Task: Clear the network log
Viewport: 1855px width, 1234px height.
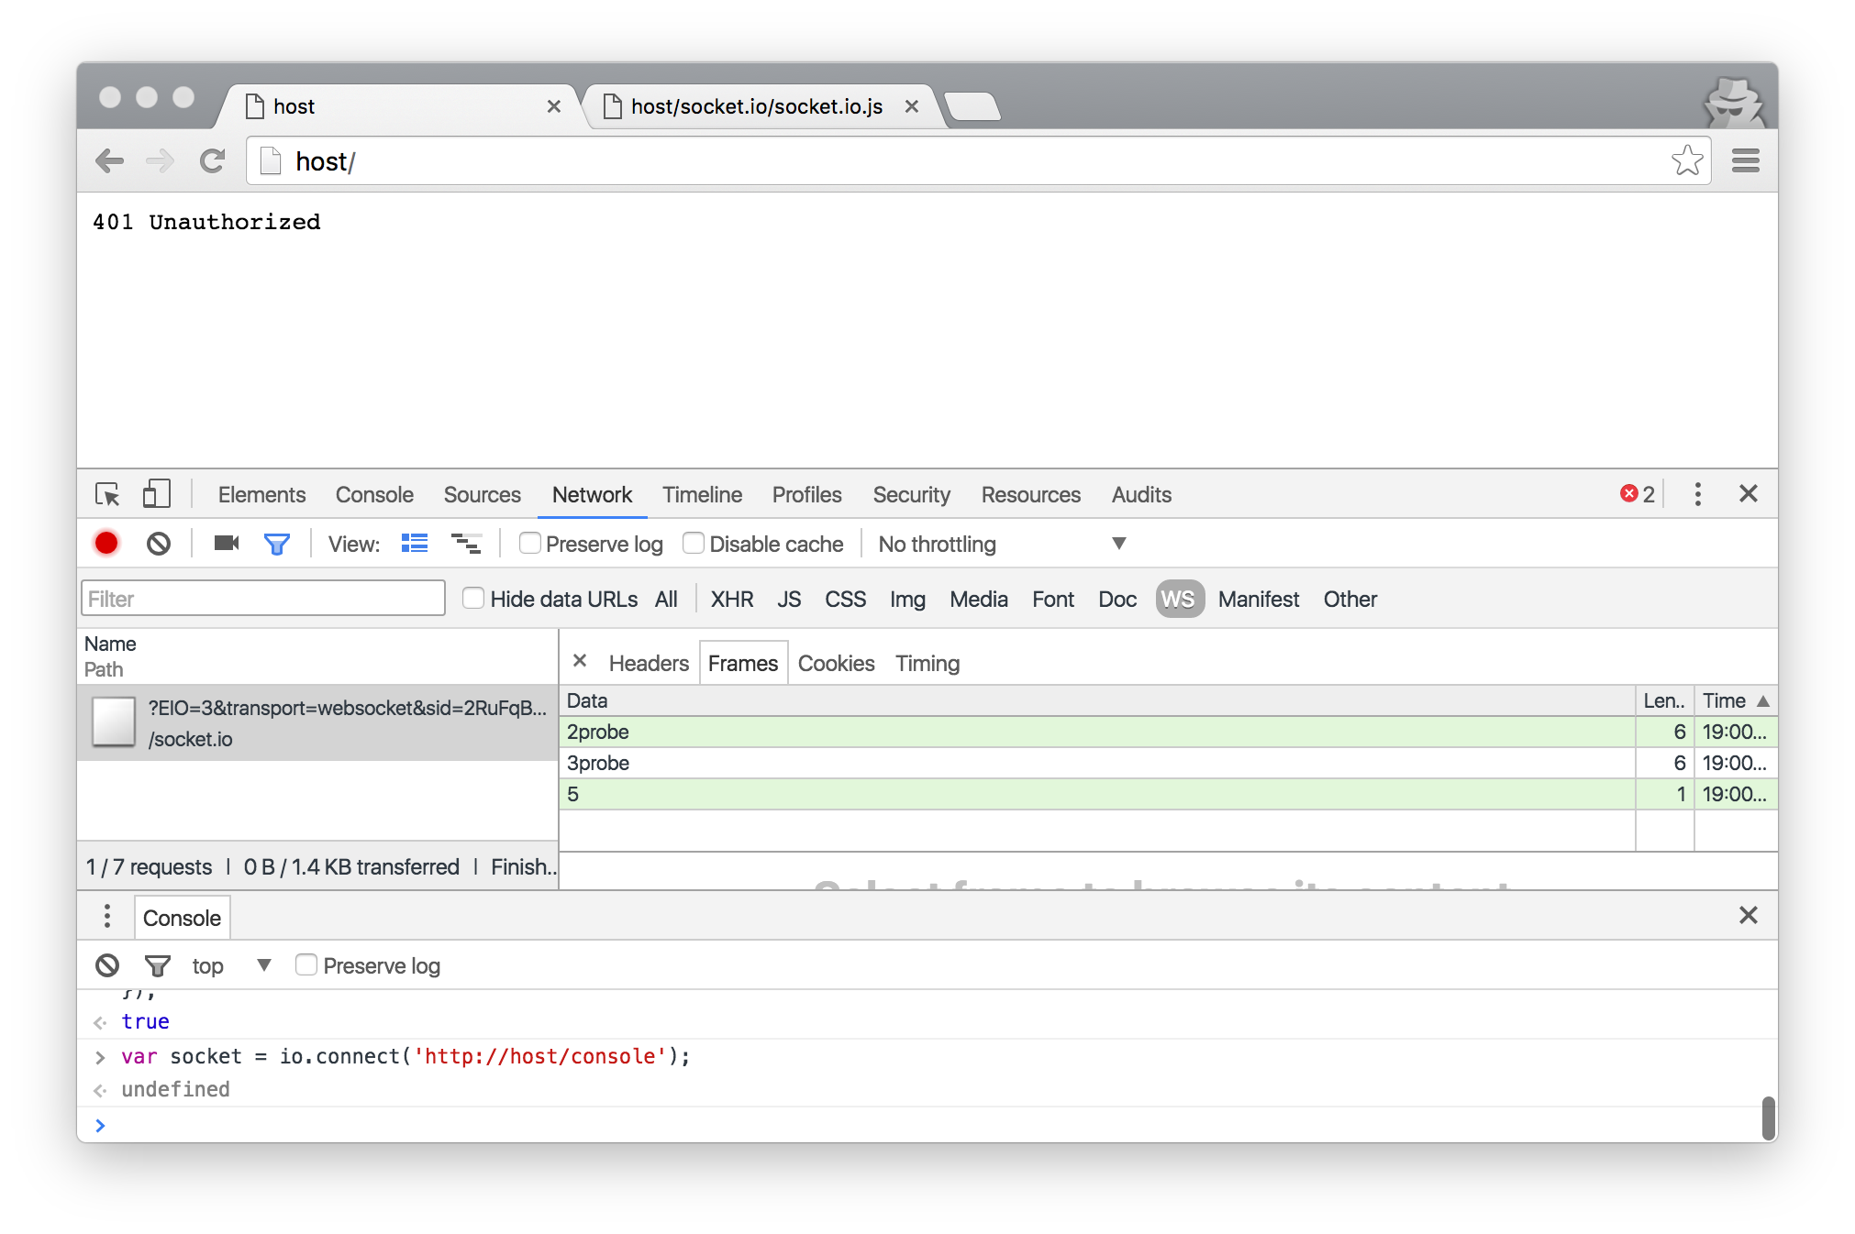Action: pyautogui.click(x=159, y=544)
